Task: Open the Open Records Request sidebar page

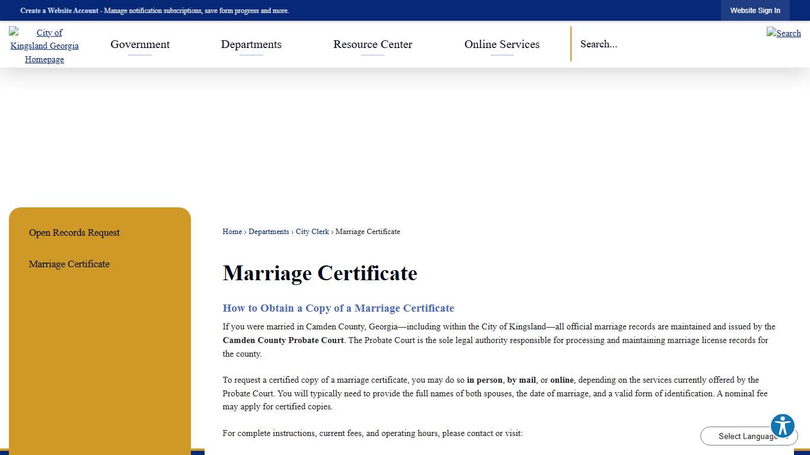Action: [74, 232]
